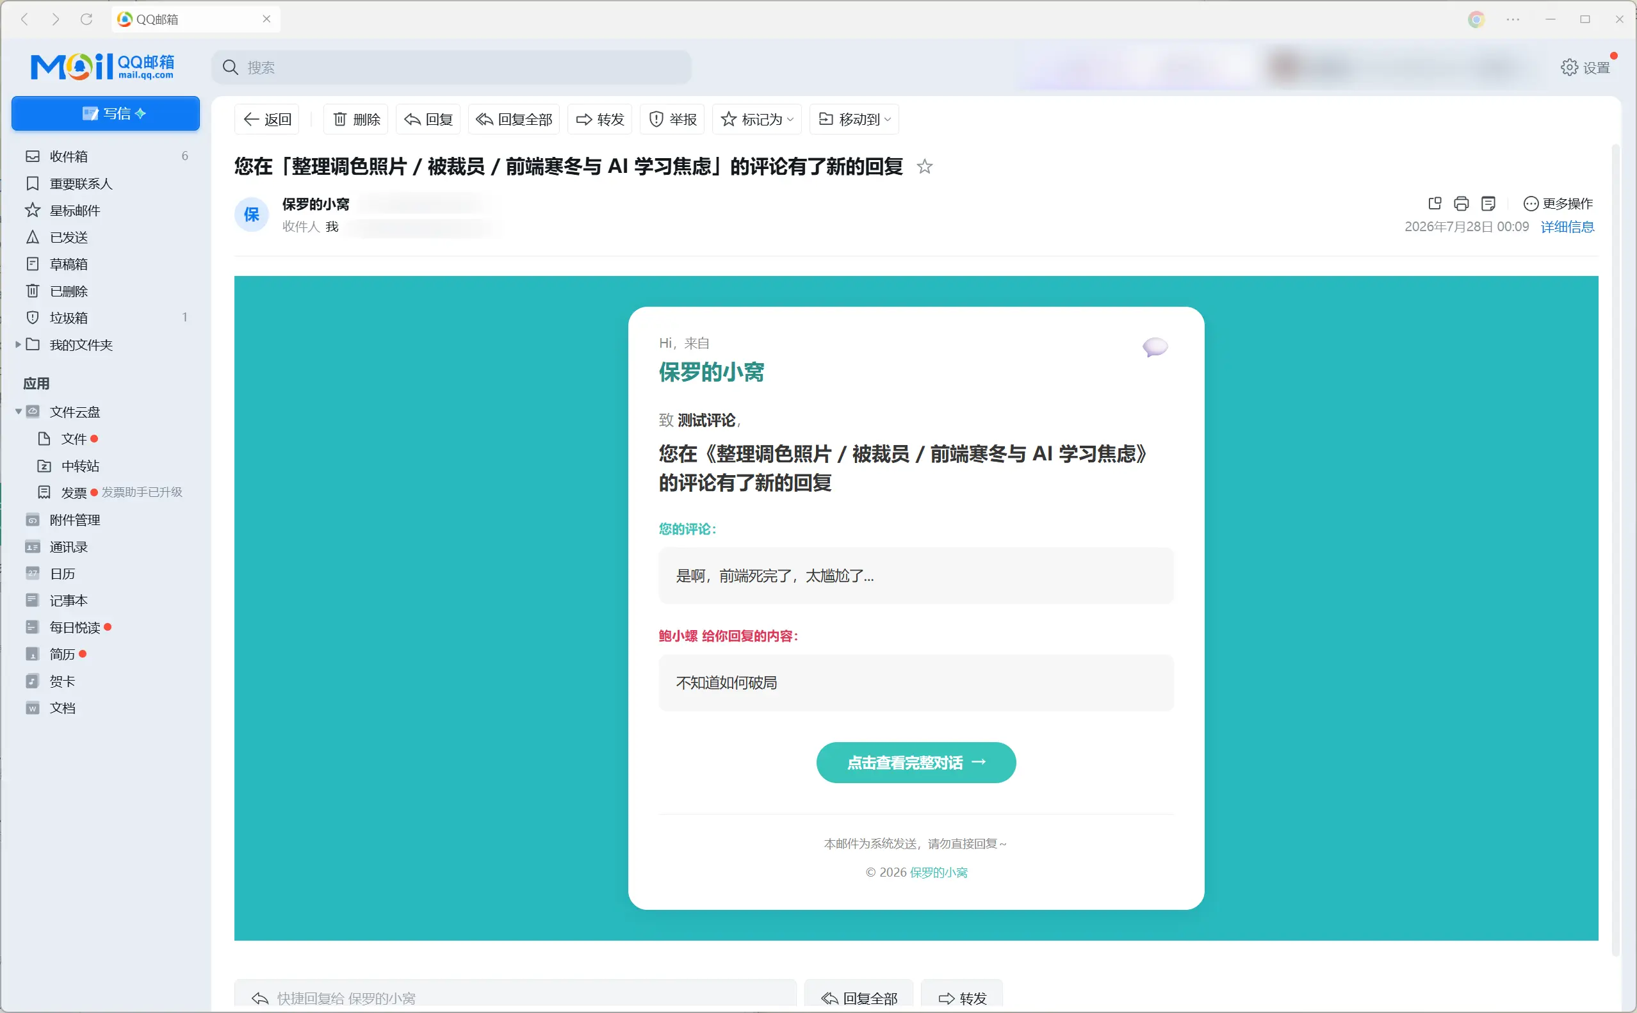The width and height of the screenshot is (1637, 1013).
Task: Collapse the 文件云盘 tree arrow
Action: click(18, 411)
